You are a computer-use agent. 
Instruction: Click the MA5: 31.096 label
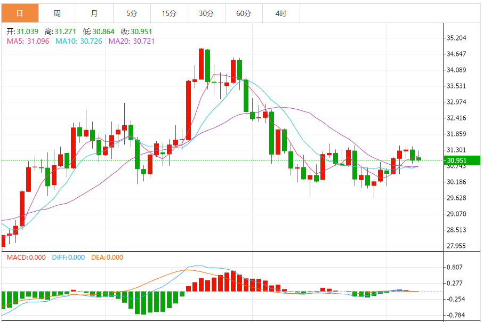point(28,41)
